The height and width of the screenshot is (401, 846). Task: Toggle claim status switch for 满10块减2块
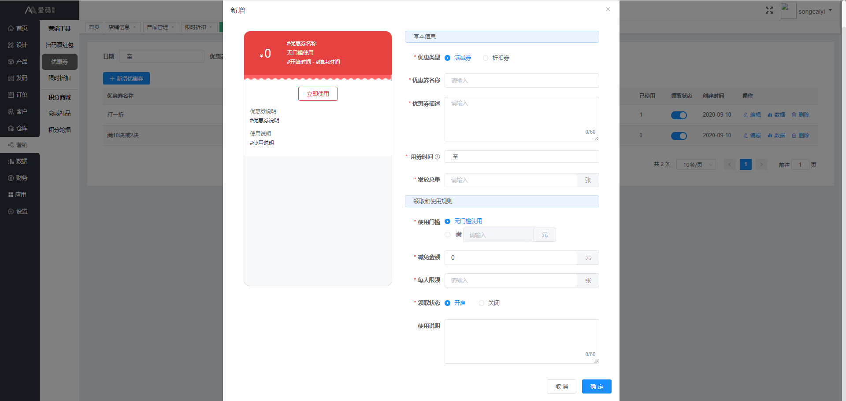(679, 136)
